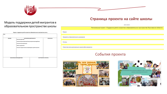Image resolution: width=167 pixels, height=94 pixels.
Task: Select "Страница проекта на сайте школы" heading
Action: coord(121,19)
